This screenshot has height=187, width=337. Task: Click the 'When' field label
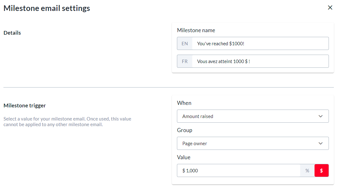pyautogui.click(x=184, y=103)
